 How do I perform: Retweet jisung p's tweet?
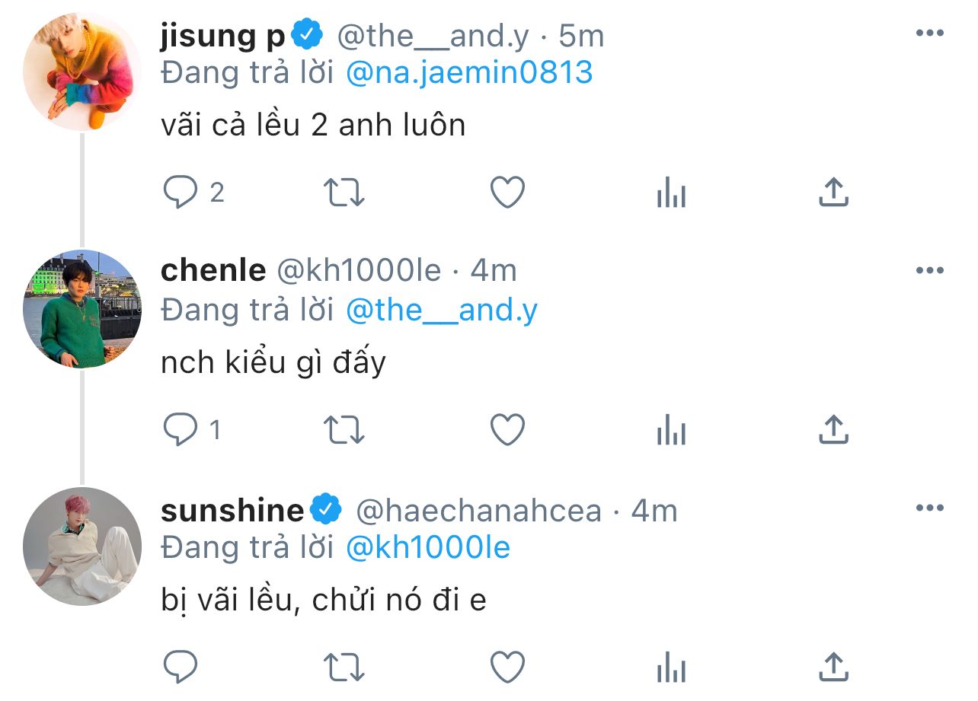point(344,193)
